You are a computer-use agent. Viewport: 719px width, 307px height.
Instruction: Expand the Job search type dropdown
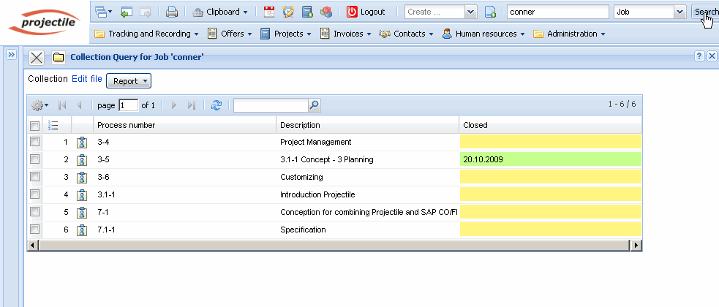pyautogui.click(x=679, y=12)
